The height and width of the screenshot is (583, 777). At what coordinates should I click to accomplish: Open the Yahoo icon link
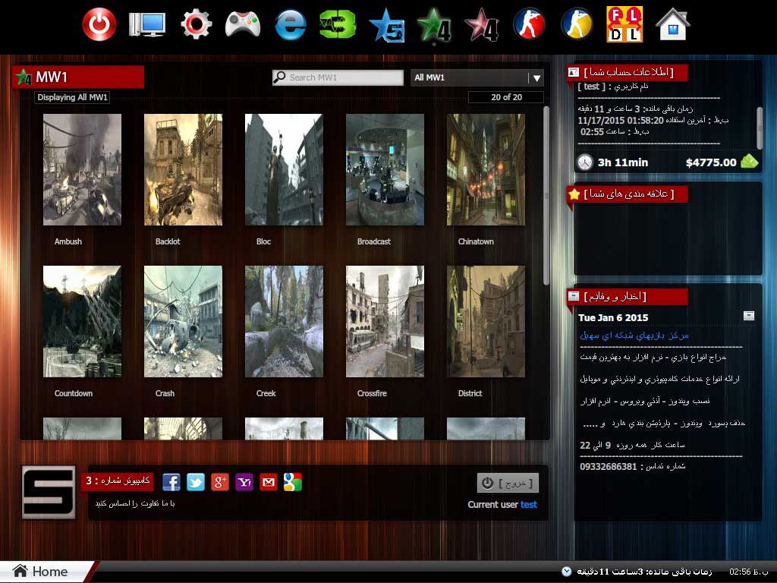pyautogui.click(x=244, y=482)
